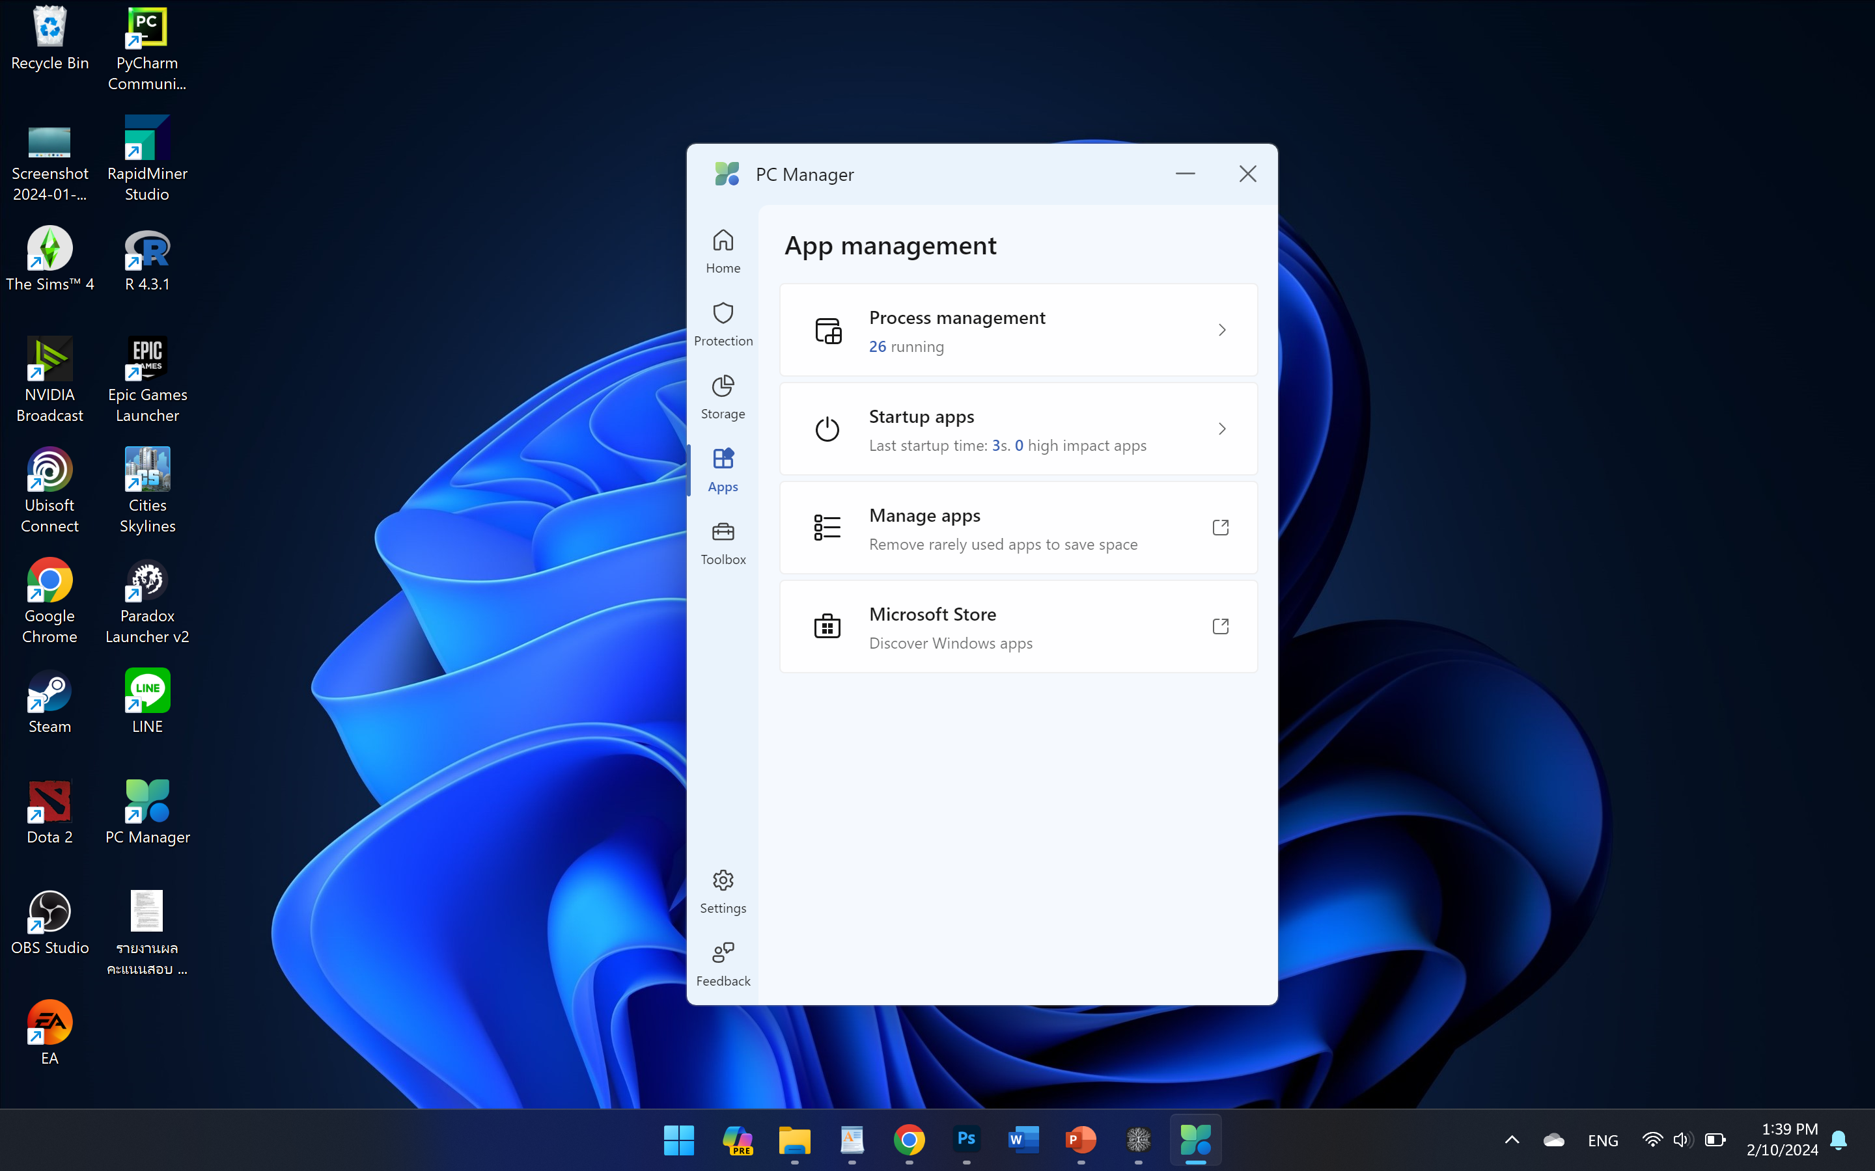Image resolution: width=1875 pixels, height=1171 pixels.
Task: Select Cities Skylines desktop shortcut
Action: tap(147, 492)
